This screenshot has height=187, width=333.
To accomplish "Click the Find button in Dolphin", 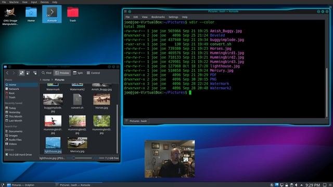I will coord(46,73).
